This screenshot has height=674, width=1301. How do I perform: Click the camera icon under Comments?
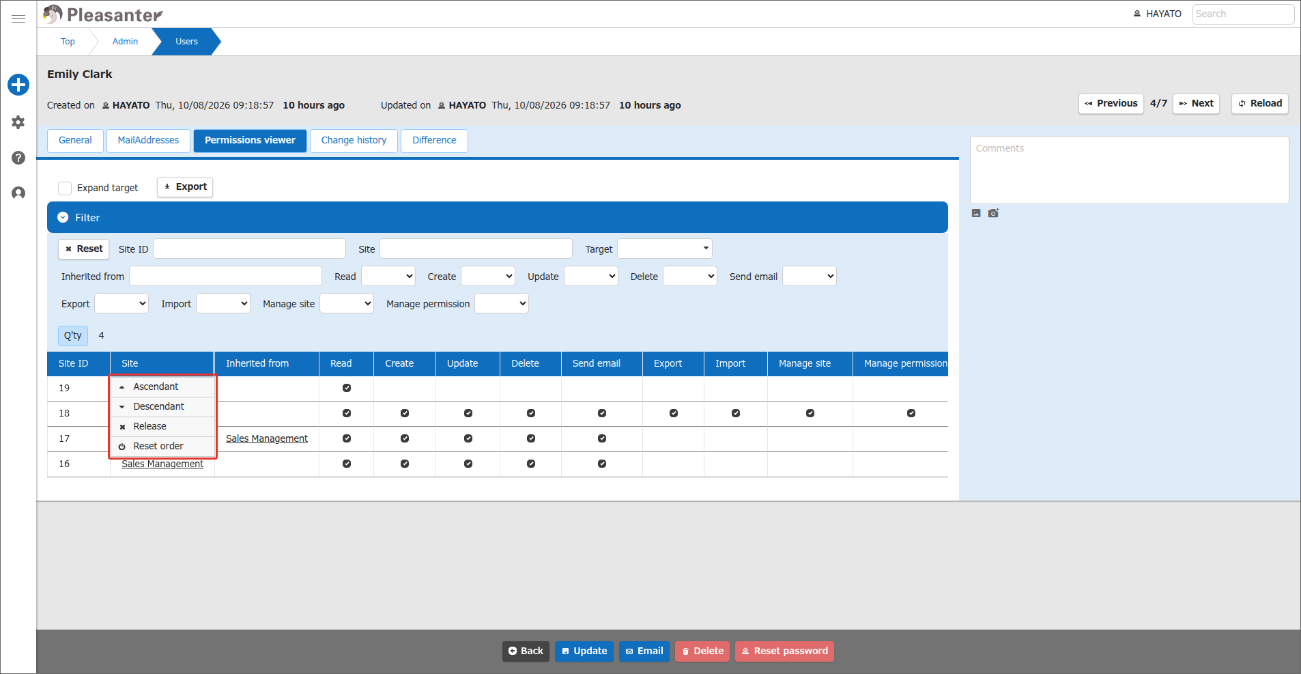993,213
